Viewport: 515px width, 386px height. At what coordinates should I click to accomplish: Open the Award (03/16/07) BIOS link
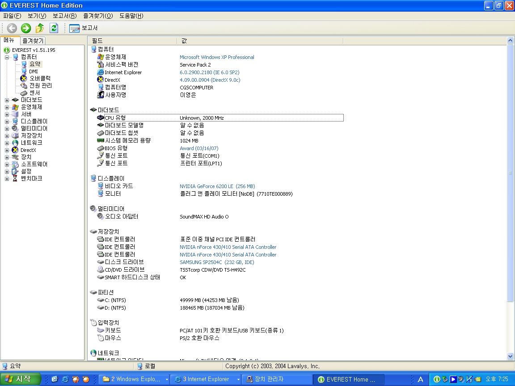199,148
